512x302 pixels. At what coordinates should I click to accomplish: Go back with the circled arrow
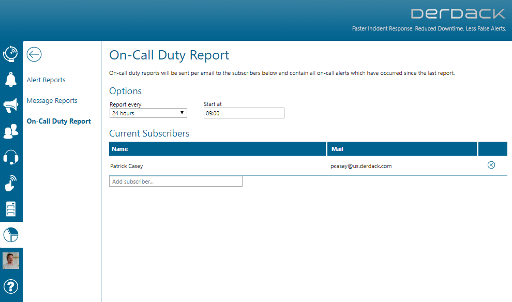click(x=34, y=54)
